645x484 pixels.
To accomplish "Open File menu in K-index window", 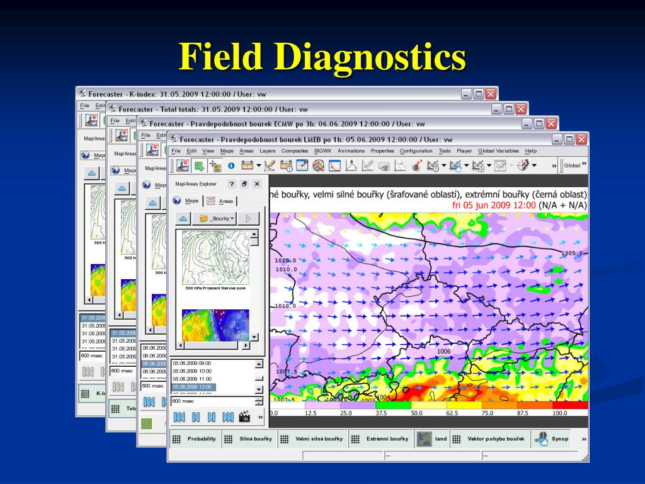I will pos(85,106).
